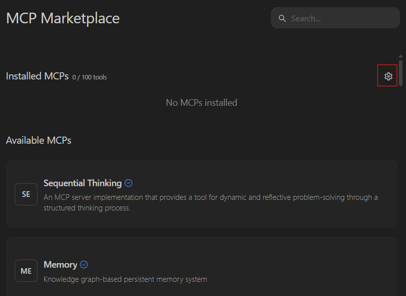406x296 pixels.
Task: Click the vertical scrollbar thumb
Action: click(x=401, y=72)
